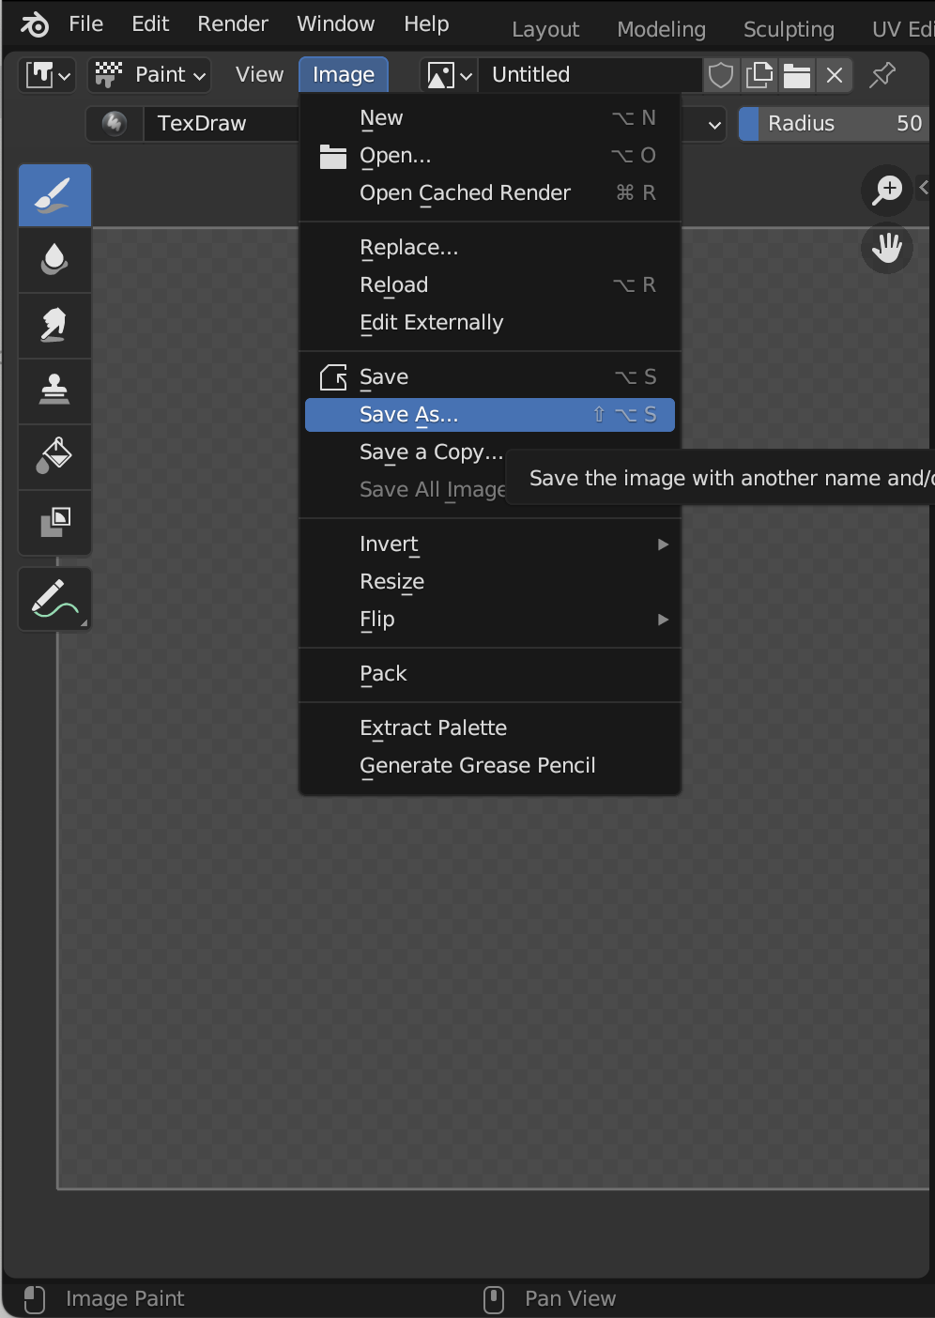935x1318 pixels.
Task: Choose Open... from Image menu
Action: coord(490,156)
